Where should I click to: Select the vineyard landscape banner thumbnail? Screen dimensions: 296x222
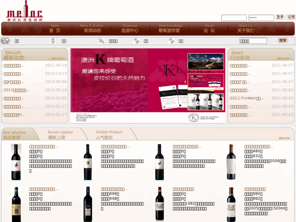[x=206, y=62]
